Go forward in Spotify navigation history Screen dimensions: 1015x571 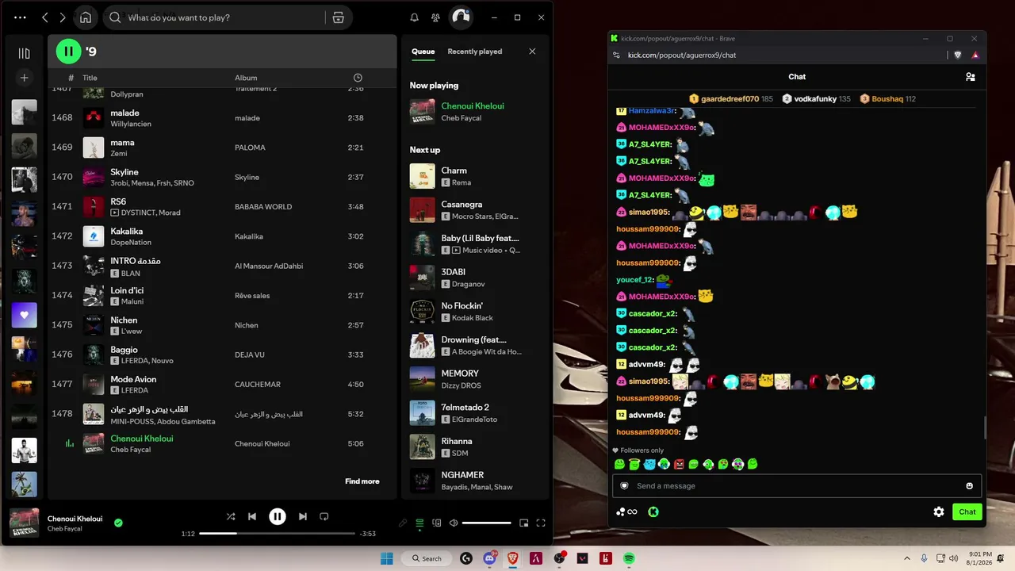63,17
